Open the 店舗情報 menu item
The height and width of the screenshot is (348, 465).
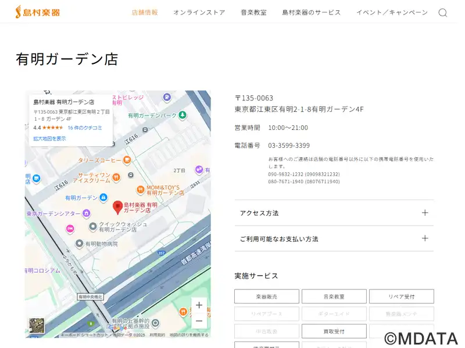pyautogui.click(x=145, y=12)
